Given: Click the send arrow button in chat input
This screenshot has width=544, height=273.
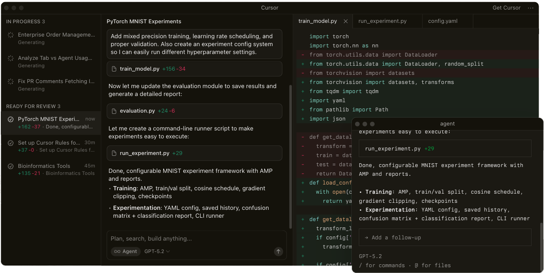Looking at the screenshot, I should (x=278, y=251).
